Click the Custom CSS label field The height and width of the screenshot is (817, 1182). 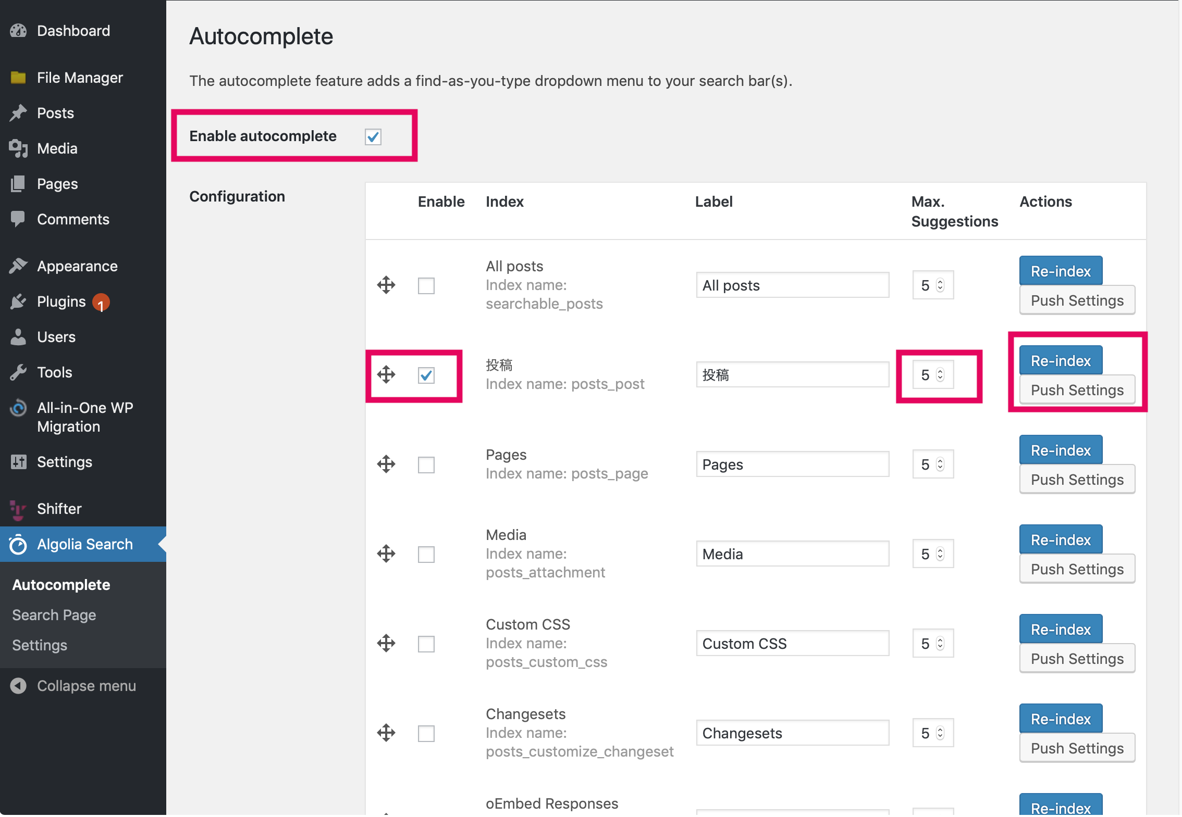(x=792, y=644)
